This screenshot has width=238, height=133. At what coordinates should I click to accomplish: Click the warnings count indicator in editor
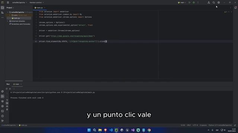point(226,12)
